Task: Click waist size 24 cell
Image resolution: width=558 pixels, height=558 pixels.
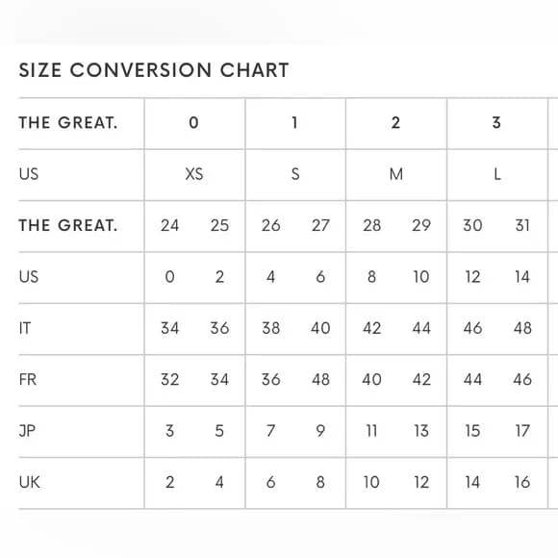Action: click(x=169, y=226)
